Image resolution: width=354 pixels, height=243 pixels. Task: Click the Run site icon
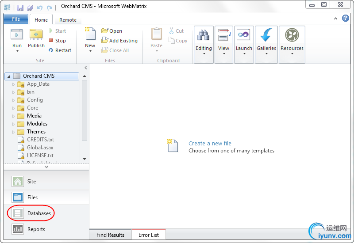click(x=17, y=34)
